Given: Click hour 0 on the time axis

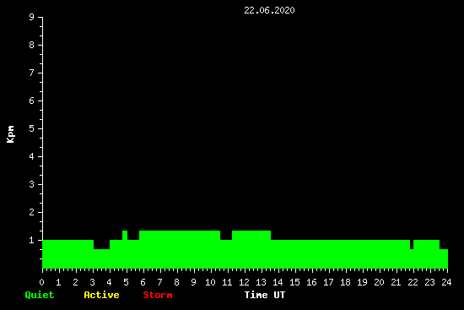Looking at the screenshot, I should pyautogui.click(x=41, y=282).
